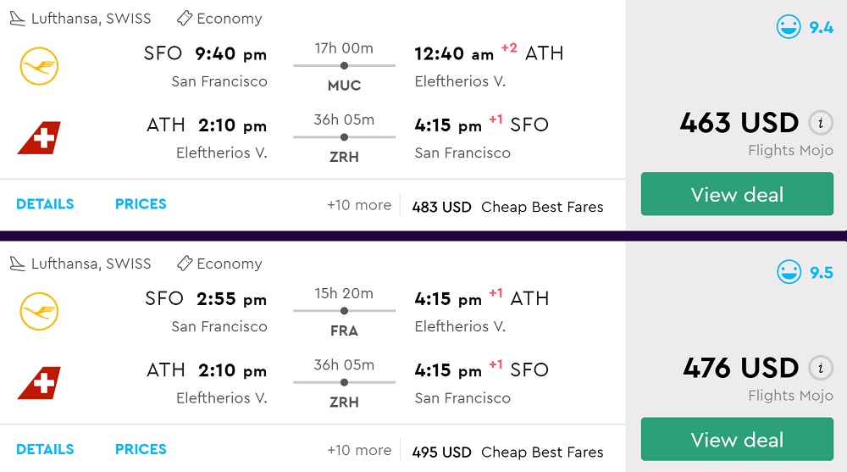Click the Lufthansa logo in first result

[38, 66]
